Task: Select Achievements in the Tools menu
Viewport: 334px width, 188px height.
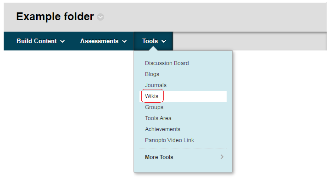Action: [163, 129]
